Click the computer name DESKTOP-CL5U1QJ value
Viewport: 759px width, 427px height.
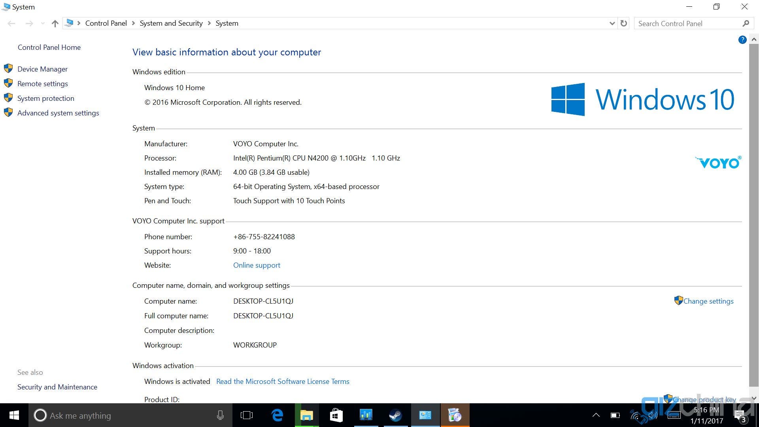263,301
